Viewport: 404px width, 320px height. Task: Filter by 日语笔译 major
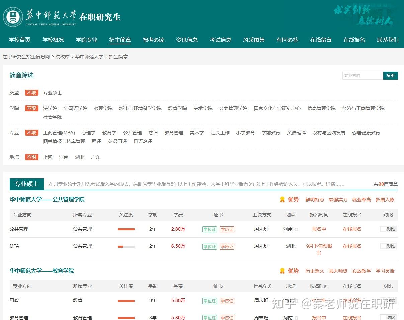click(x=143, y=141)
